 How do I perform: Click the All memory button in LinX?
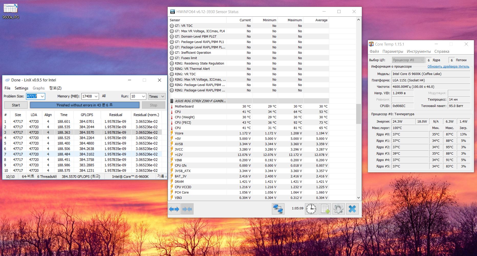coord(104,96)
